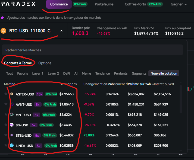The width and height of the screenshot is (194, 160).
Task: Click the market list scrollbar
Action: 181,99
